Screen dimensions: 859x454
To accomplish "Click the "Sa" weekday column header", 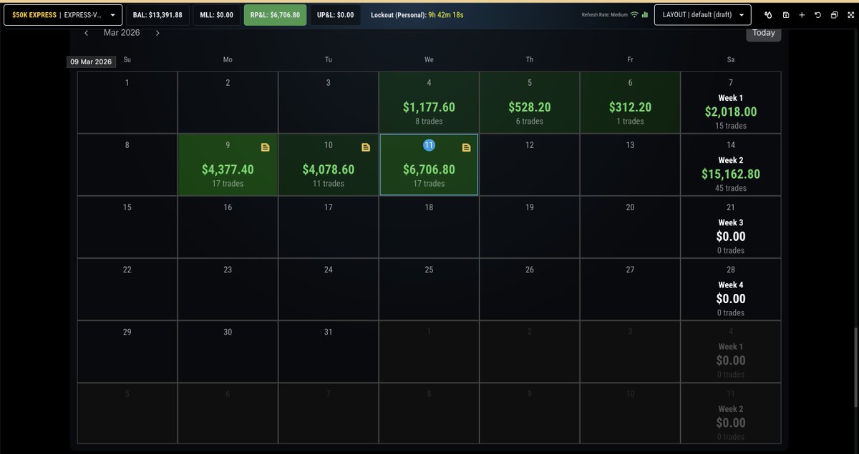I will (x=731, y=60).
